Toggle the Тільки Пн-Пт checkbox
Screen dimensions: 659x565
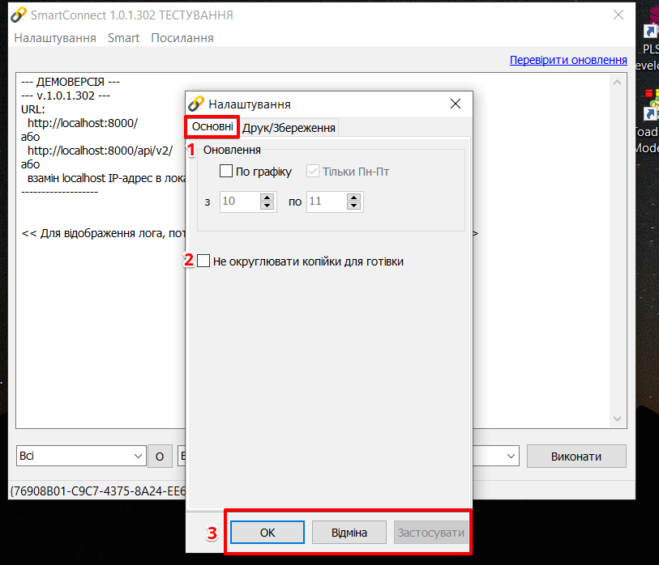[x=313, y=172]
